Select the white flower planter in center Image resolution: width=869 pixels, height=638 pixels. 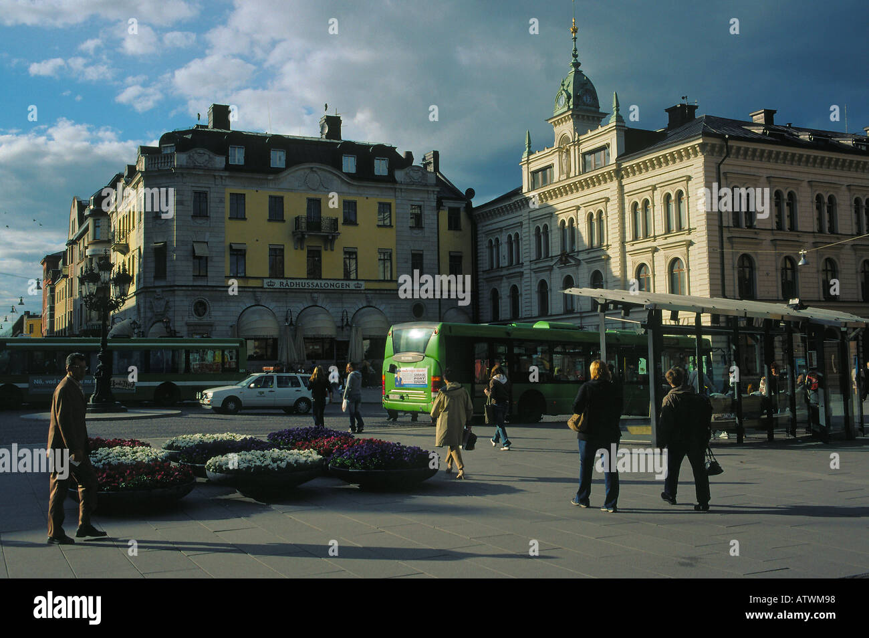pos(265,472)
